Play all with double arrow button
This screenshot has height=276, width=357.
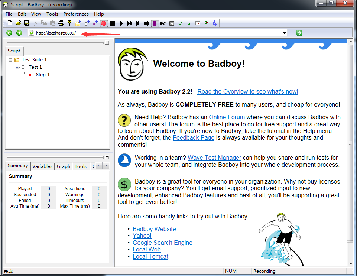coord(130,23)
